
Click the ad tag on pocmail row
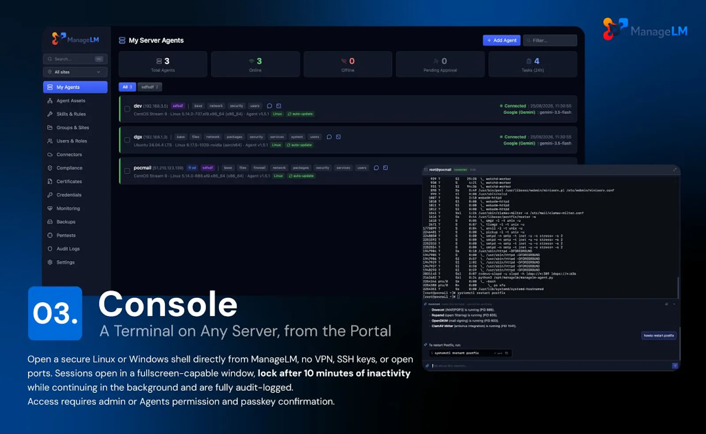(192, 168)
